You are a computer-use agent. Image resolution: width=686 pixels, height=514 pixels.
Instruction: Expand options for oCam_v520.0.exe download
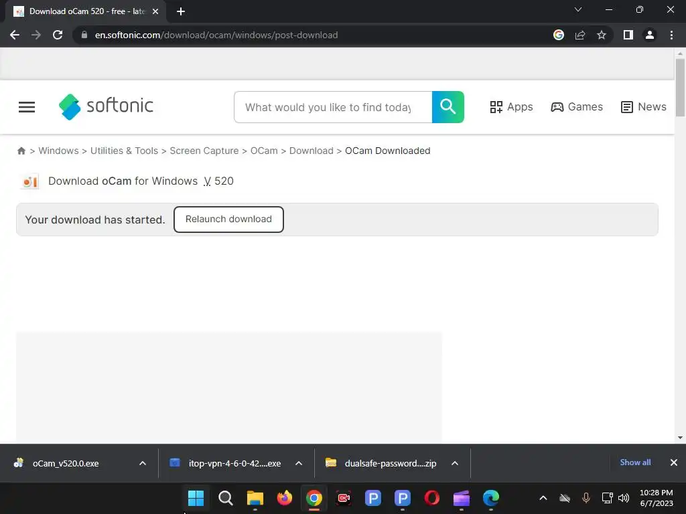[x=143, y=463]
